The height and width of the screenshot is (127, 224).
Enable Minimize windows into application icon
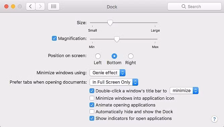pyautogui.click(x=92, y=98)
